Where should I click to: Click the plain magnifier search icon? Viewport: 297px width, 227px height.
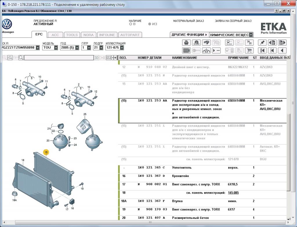(21, 58)
